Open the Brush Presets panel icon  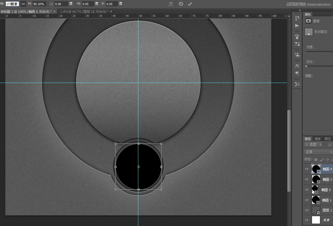(x=297, y=36)
